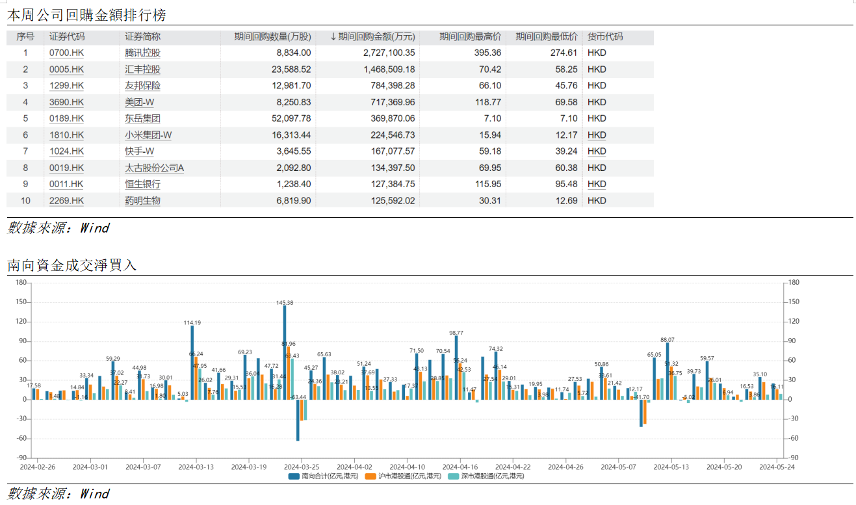Click company name 小米集团-W

click(x=148, y=135)
